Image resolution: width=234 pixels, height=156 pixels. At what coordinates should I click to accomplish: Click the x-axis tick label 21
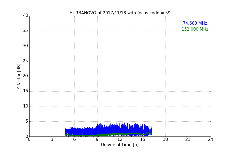188,139
